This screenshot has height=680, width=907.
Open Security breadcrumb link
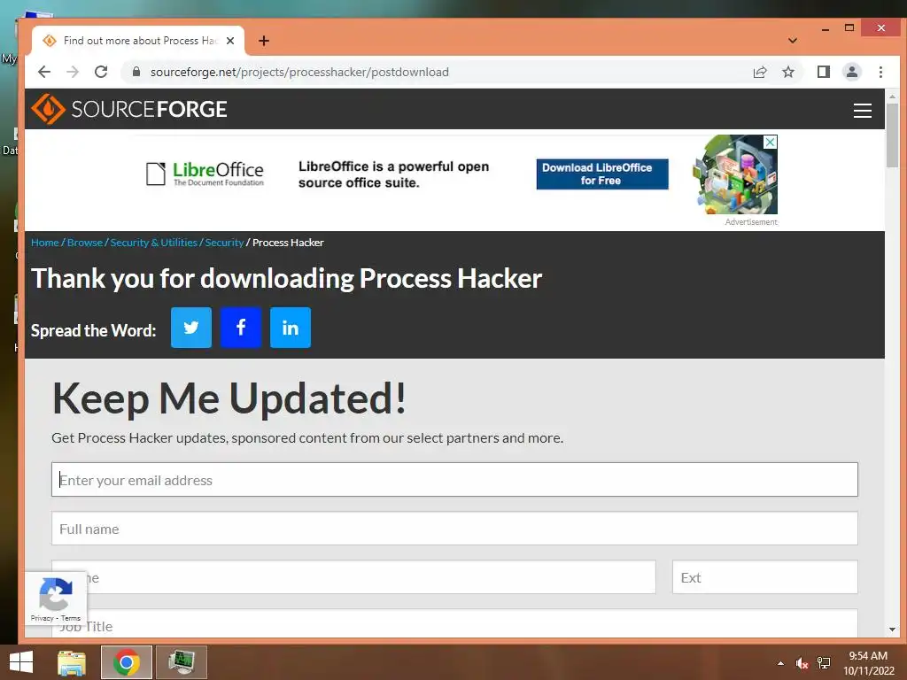tap(224, 243)
